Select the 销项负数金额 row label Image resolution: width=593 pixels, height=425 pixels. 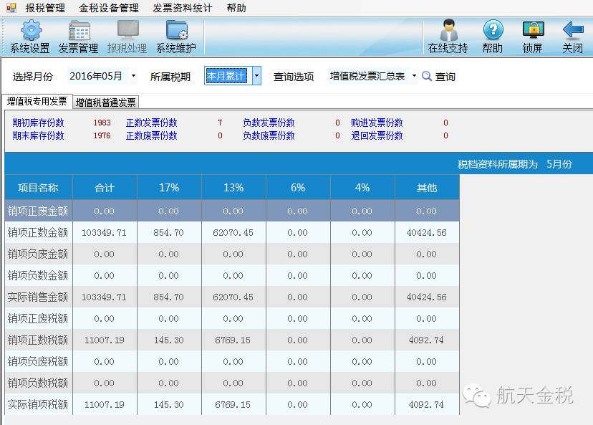click(38, 275)
